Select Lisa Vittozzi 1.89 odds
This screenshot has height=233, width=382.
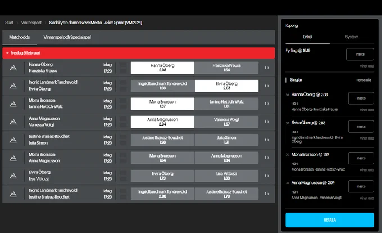click(x=226, y=176)
